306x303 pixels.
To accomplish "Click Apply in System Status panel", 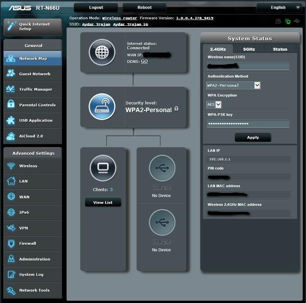I will tap(253, 137).
